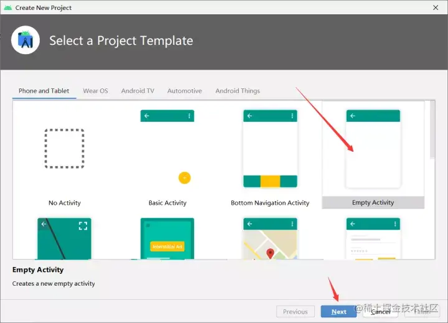Click the yellow plus FAB in Basic Activity
The image size is (448, 323).
point(185,178)
